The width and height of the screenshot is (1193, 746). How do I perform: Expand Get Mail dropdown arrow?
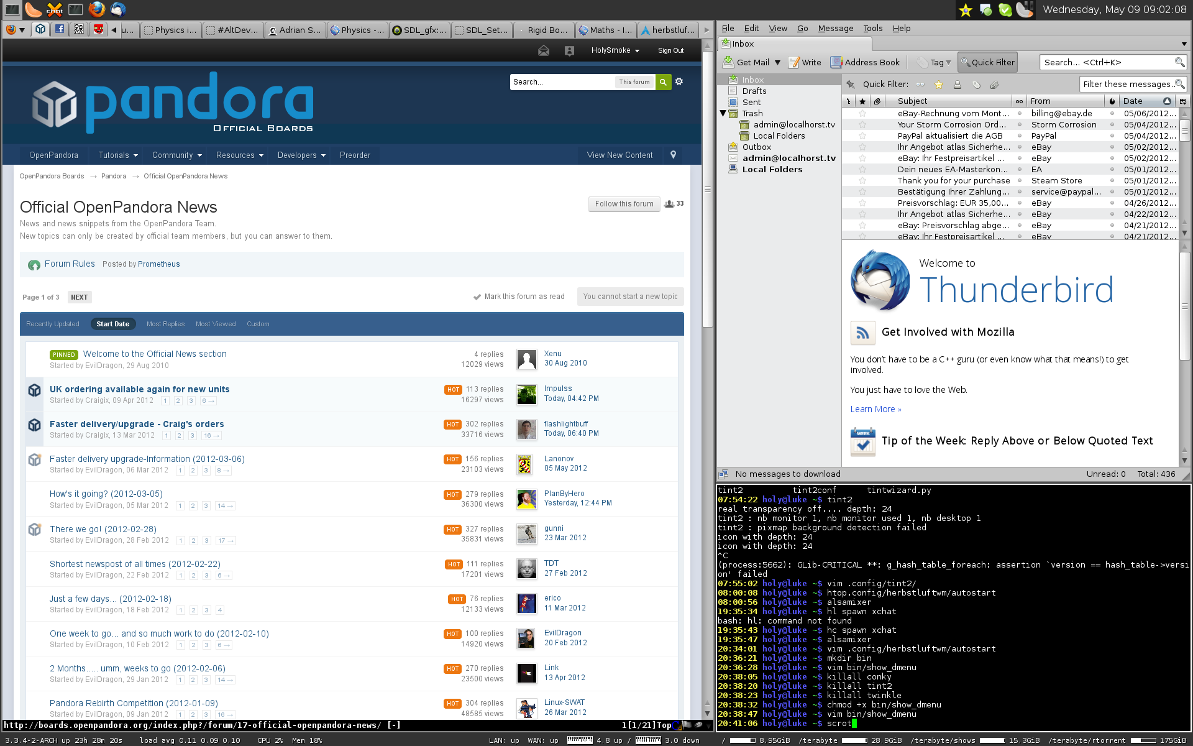point(777,62)
